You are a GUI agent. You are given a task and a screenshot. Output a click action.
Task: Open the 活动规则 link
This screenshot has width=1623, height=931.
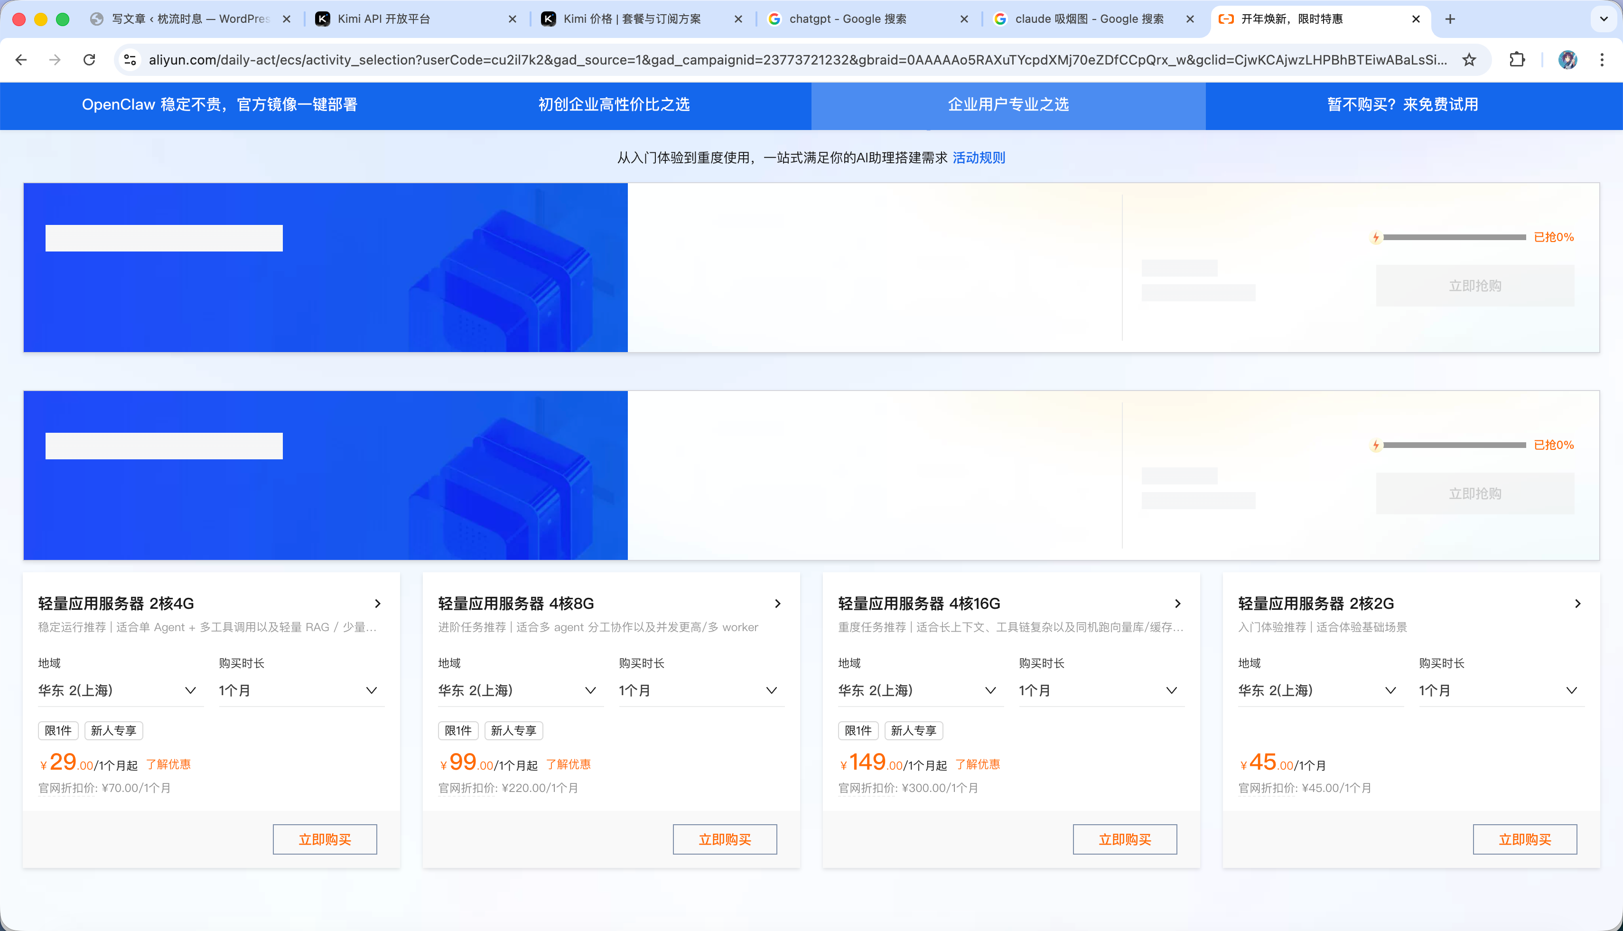[x=979, y=157]
